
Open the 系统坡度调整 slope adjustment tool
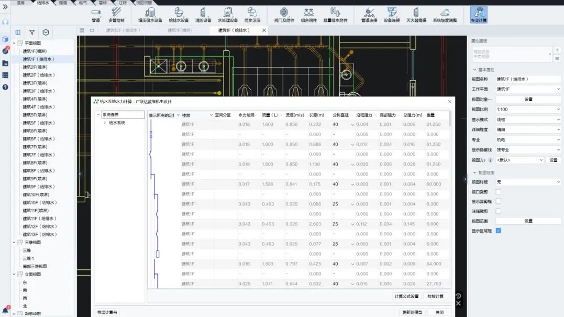(x=445, y=16)
